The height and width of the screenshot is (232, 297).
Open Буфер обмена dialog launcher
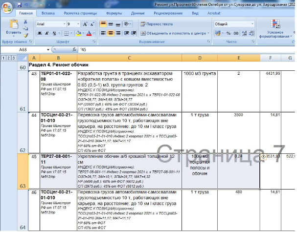click(x=31, y=42)
